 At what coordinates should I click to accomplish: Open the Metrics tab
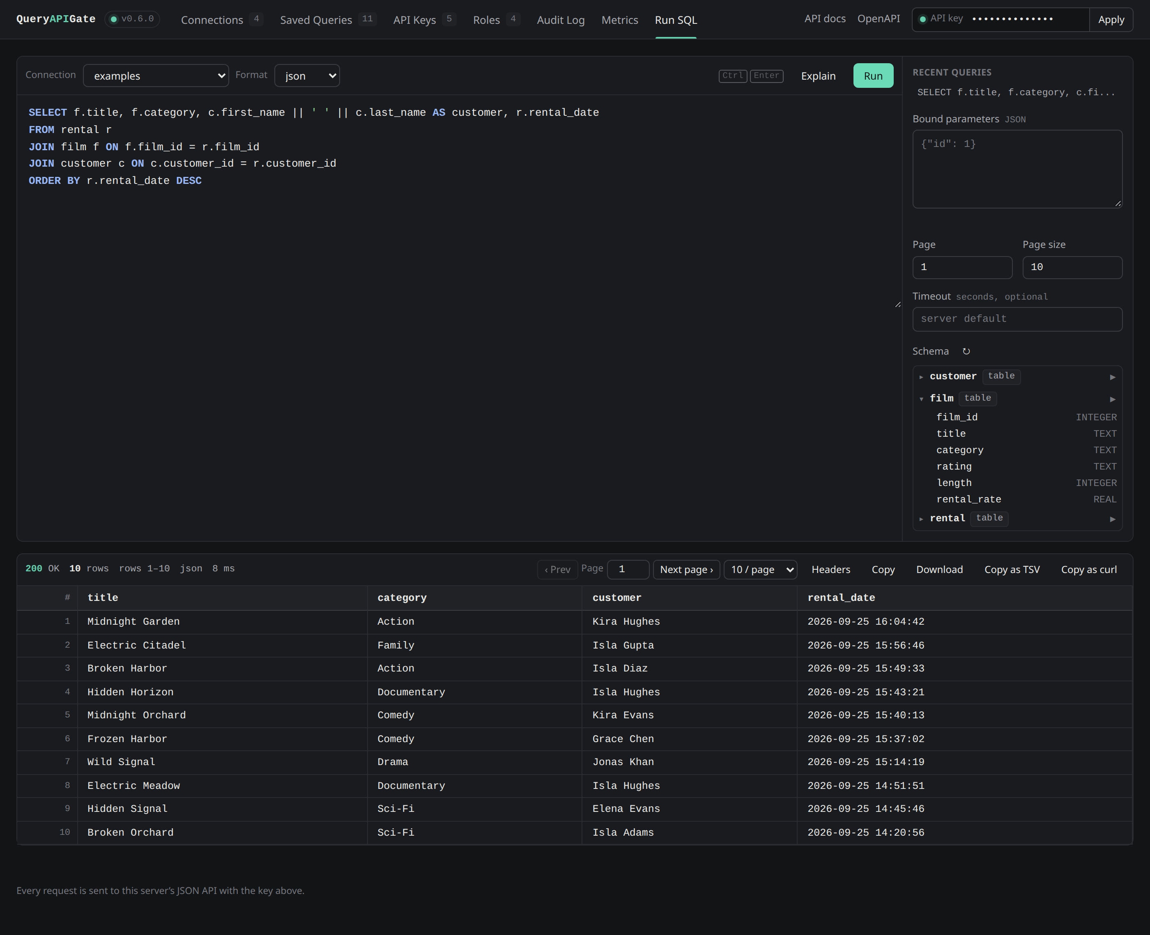620,20
